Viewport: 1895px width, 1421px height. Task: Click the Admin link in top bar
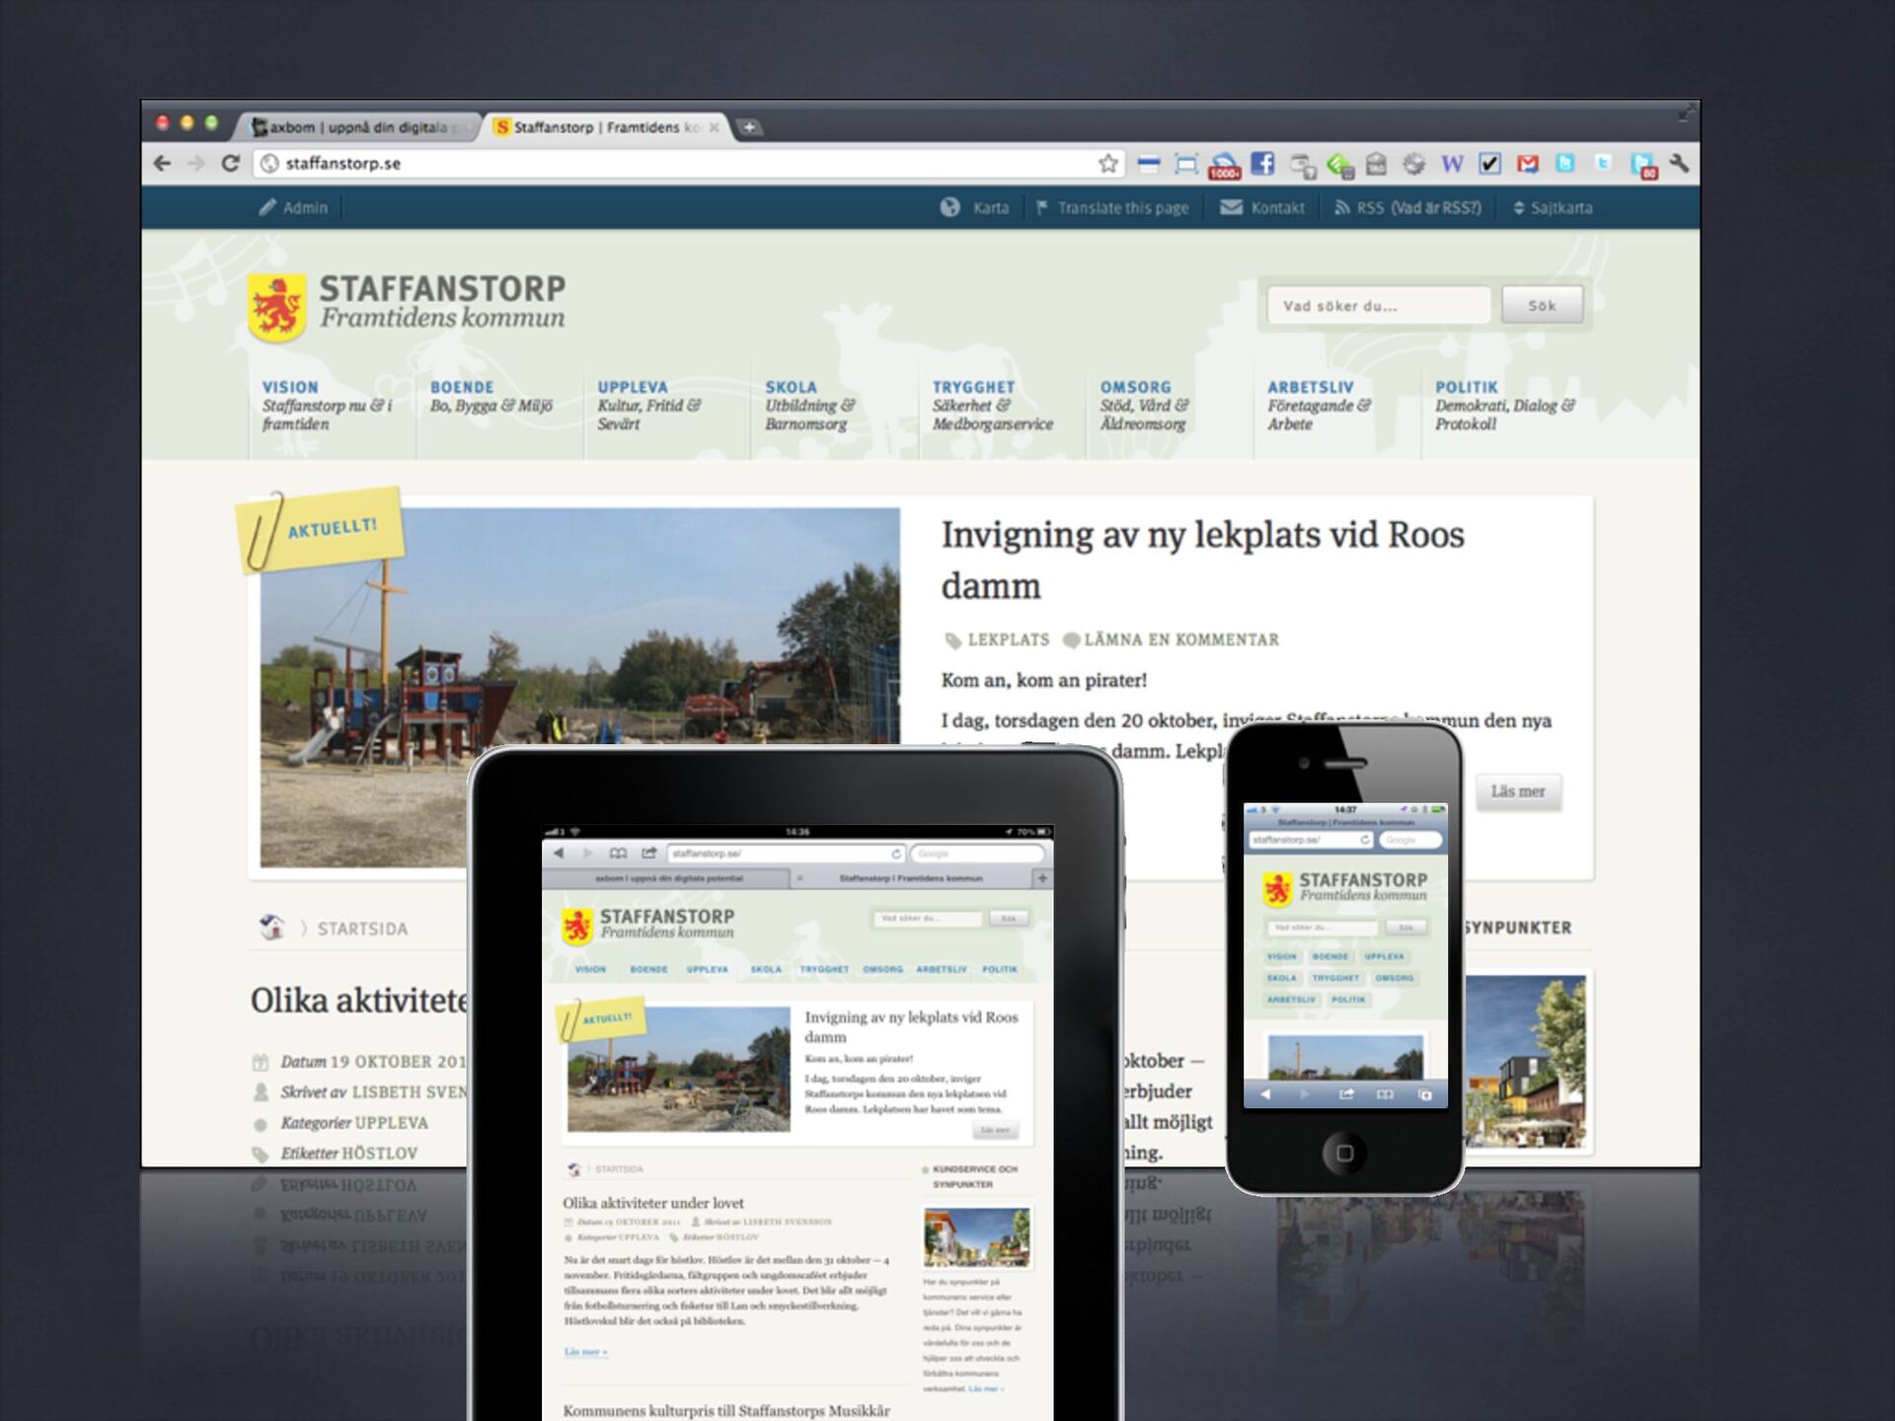coord(293,207)
